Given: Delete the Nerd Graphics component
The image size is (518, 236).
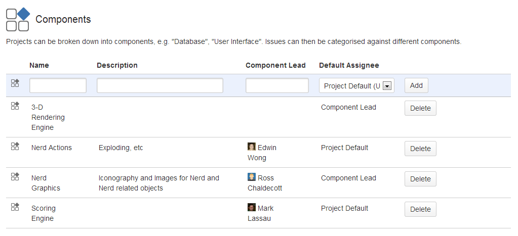Looking at the screenshot, I should [420, 179].
